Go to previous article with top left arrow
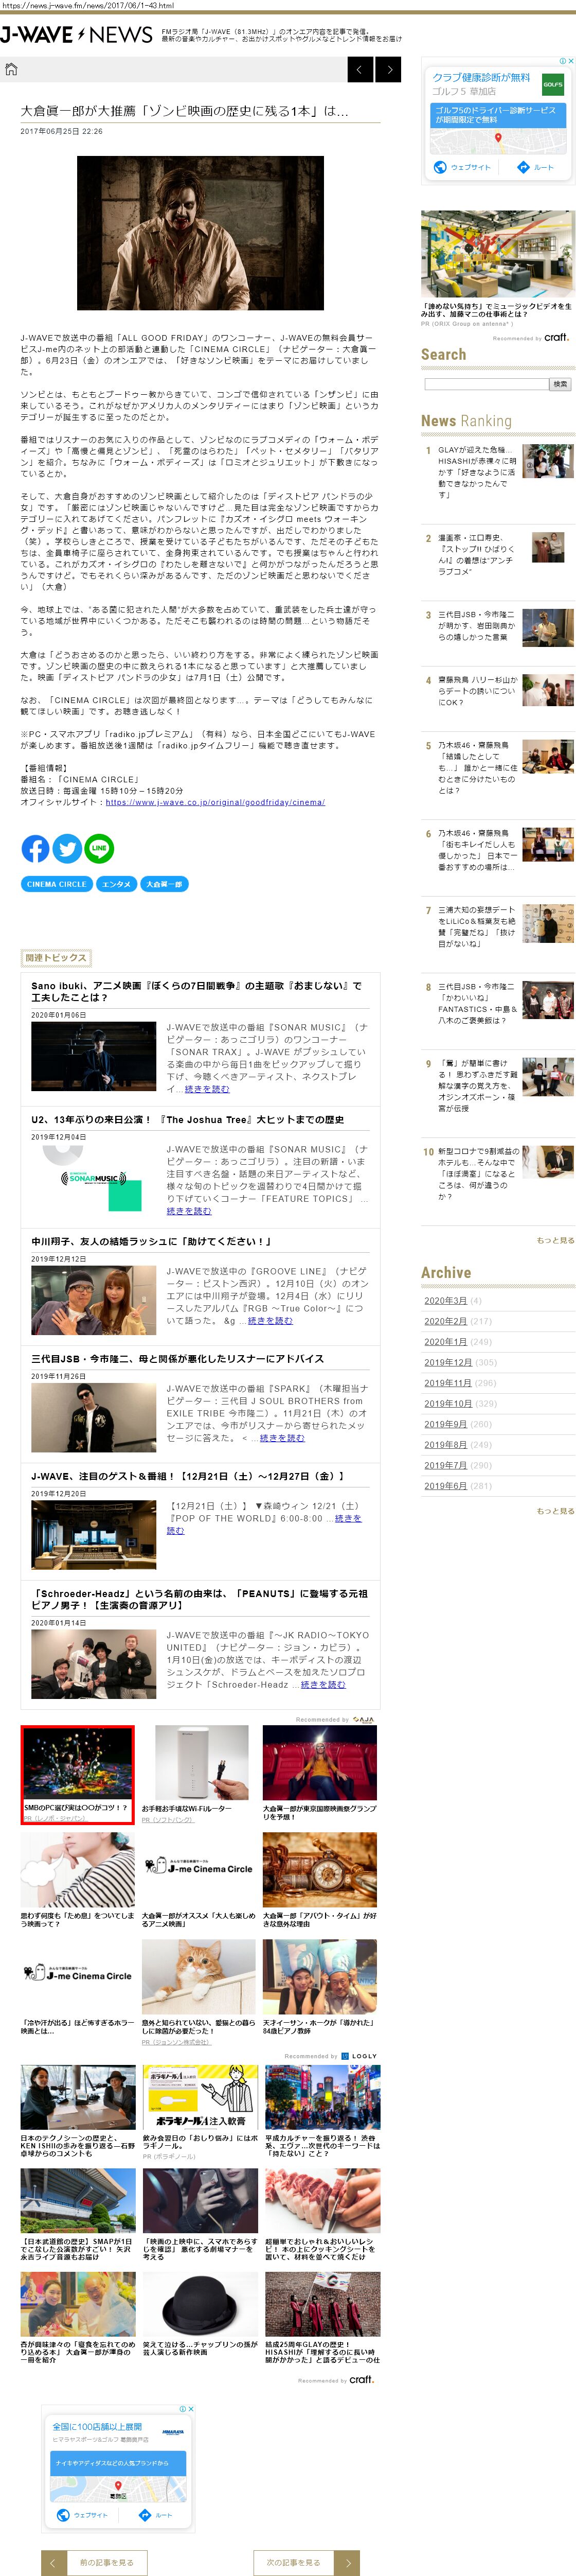Viewport: 576px width, 2576px height. point(360,69)
